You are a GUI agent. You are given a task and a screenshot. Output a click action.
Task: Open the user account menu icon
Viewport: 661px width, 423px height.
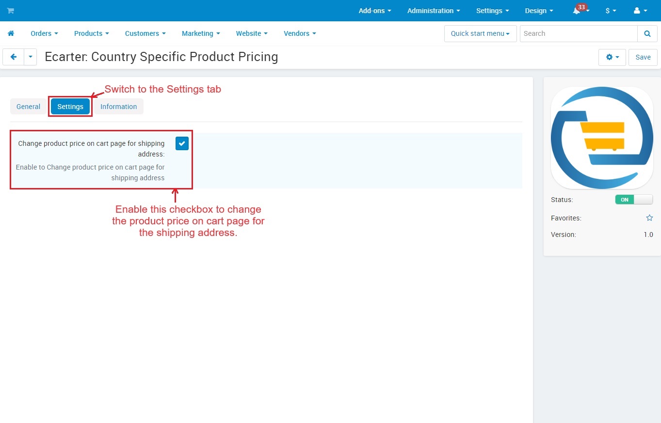pyautogui.click(x=640, y=11)
